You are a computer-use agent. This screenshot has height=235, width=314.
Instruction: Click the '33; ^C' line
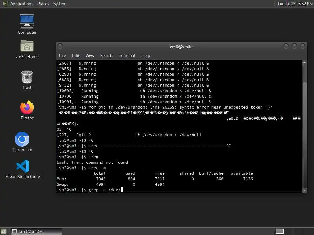64,129
